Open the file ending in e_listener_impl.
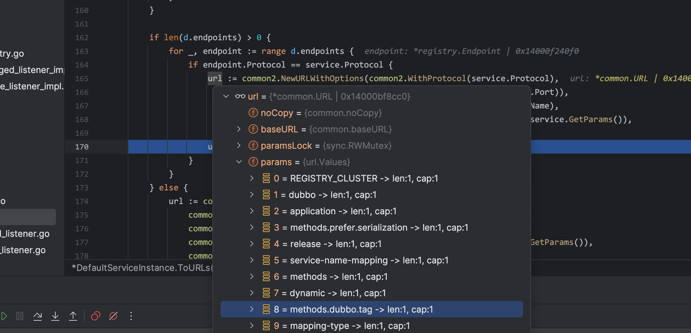The height and width of the screenshot is (333, 691). point(32,86)
